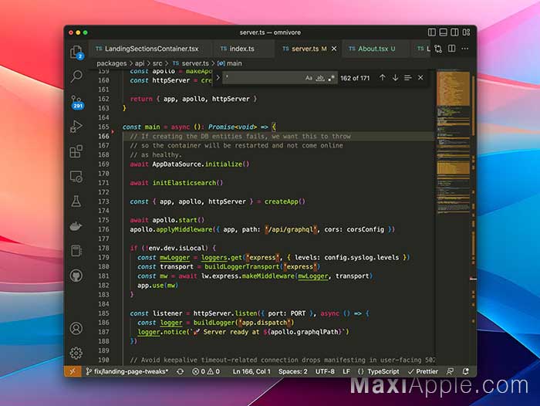Go to next match in find widget
Viewport: 540px width, 406px height.
coord(395,78)
